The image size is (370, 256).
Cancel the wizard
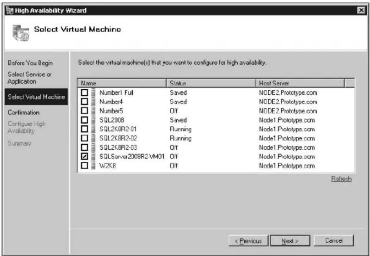[x=334, y=241]
